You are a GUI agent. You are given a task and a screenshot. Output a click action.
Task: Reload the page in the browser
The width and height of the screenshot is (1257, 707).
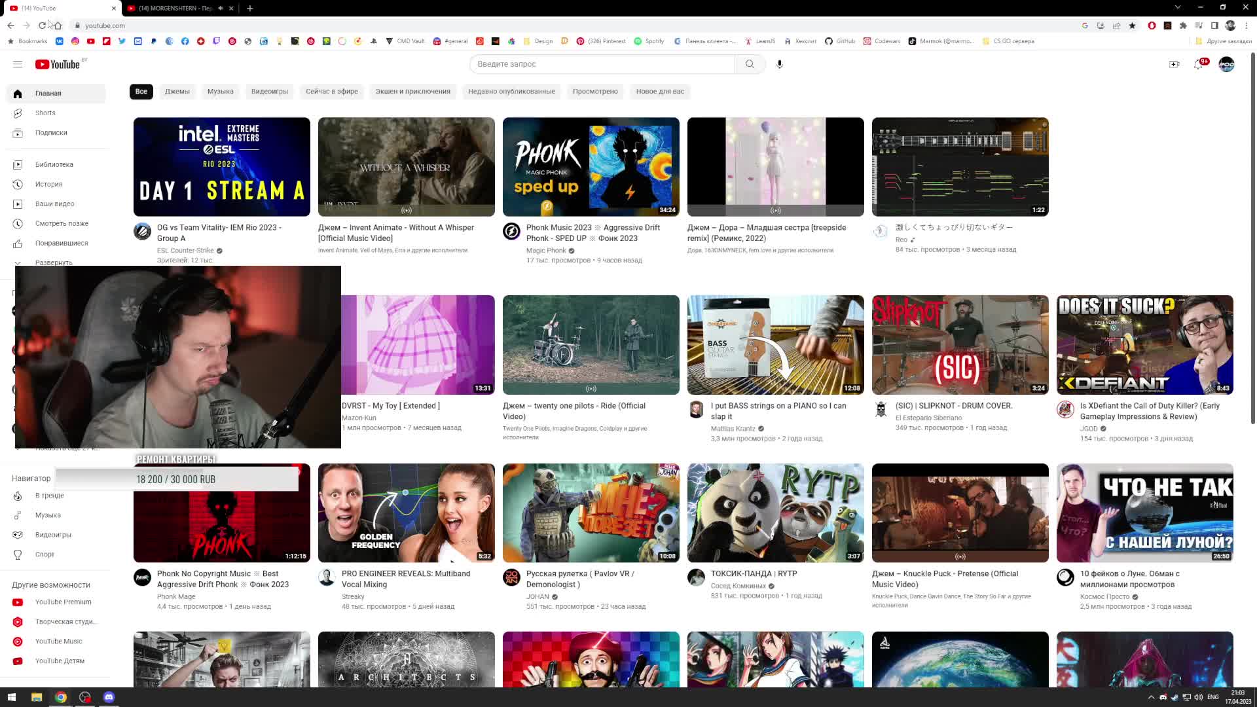42,26
